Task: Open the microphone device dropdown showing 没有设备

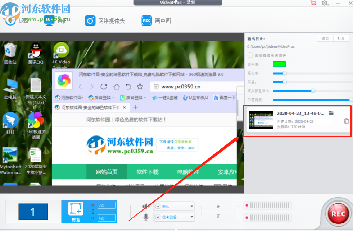Action: click(x=191, y=217)
